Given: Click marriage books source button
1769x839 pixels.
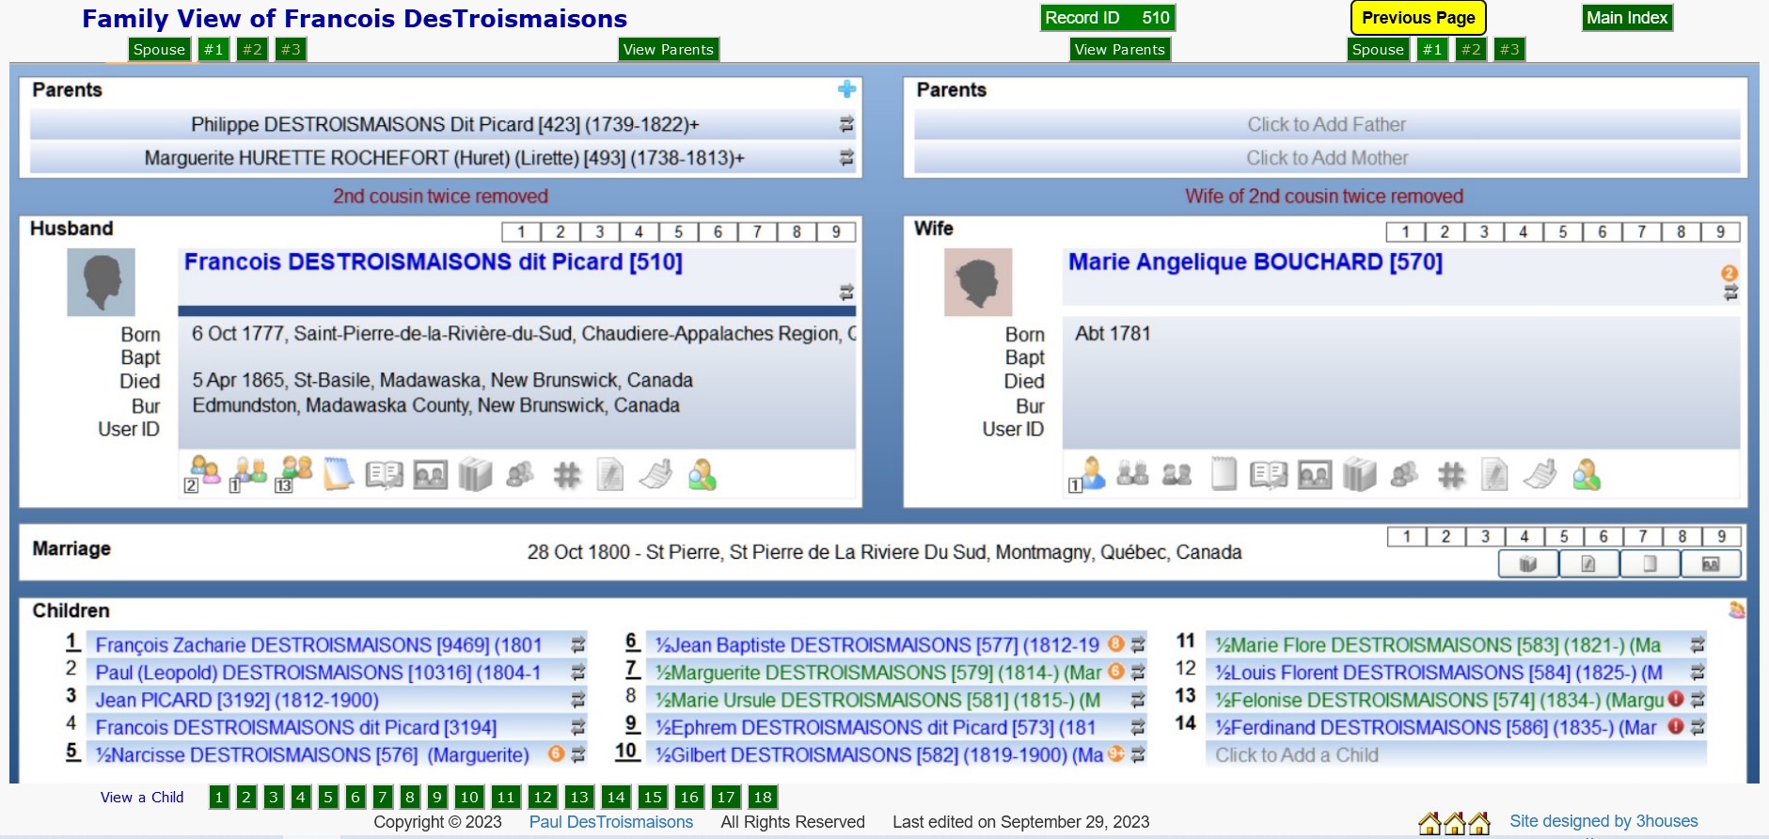Looking at the screenshot, I should pos(1528,564).
